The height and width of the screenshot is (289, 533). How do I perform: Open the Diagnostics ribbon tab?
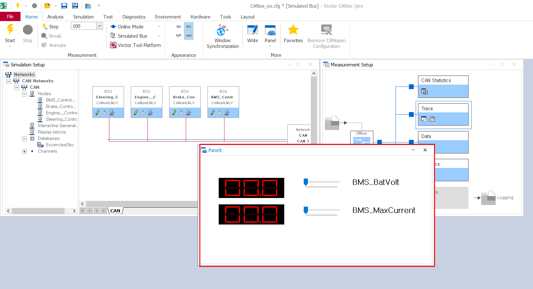pyautogui.click(x=134, y=17)
